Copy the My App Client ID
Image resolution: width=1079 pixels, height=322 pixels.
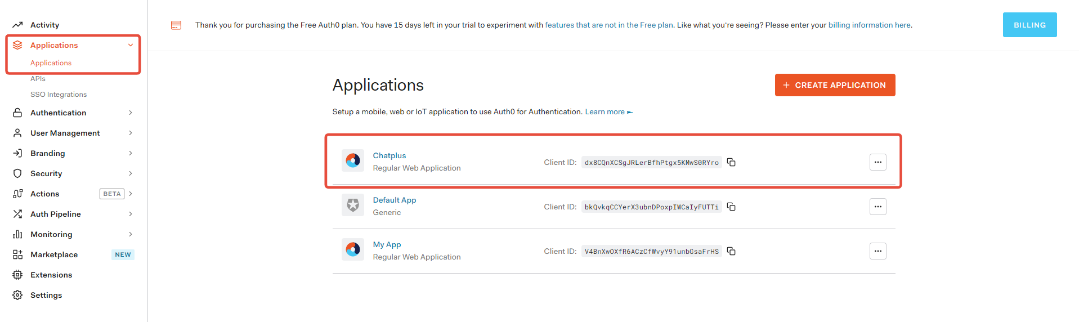click(731, 251)
